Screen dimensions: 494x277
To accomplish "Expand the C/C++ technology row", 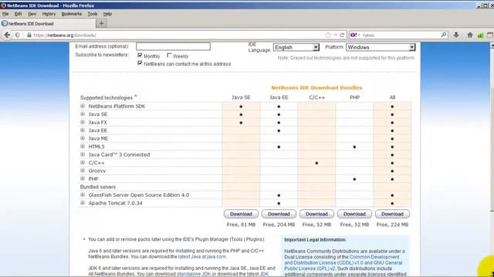I will tap(83, 162).
